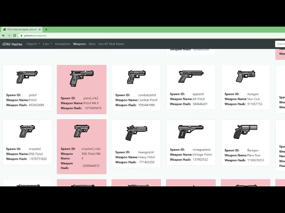Click the address bar URL gtahash.ru/weapons
The height and width of the screenshot is (213, 285).
click(x=35, y=35)
